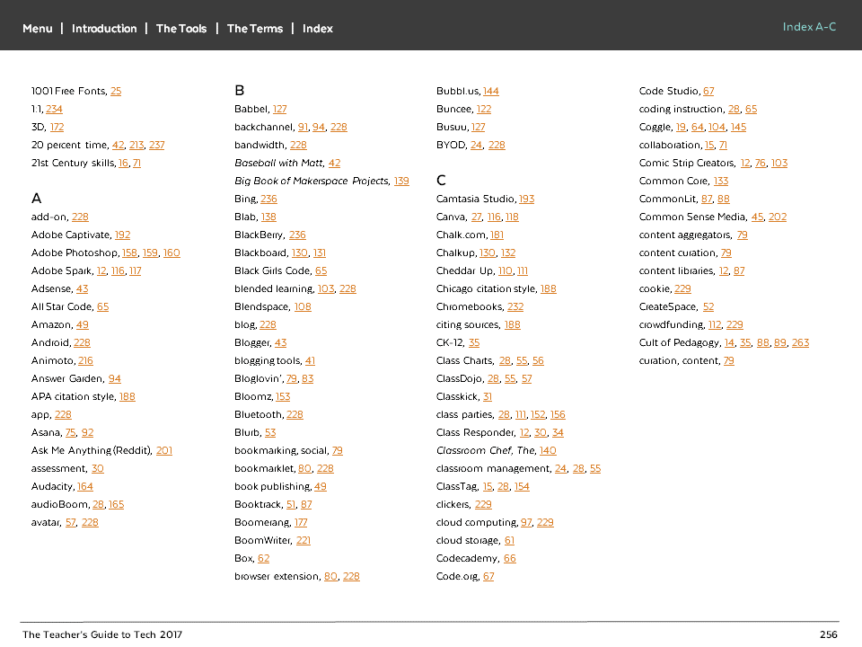Open page 181 link for Chalk.com
Image resolution: width=862 pixels, height=647 pixels.
click(497, 235)
